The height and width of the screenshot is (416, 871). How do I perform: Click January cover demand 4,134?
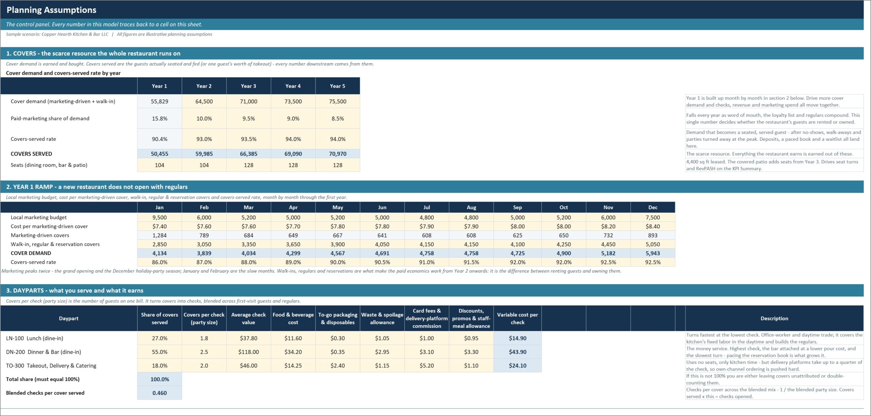coord(159,253)
